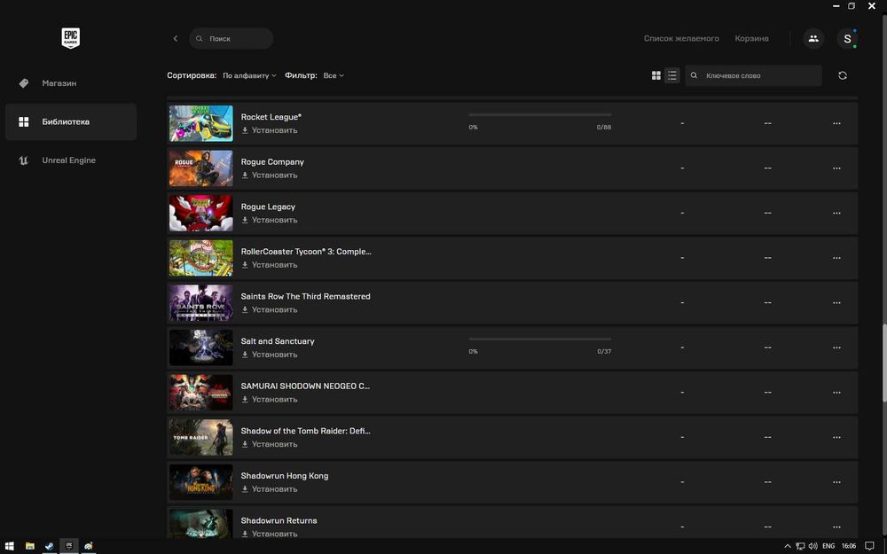This screenshot has width=887, height=554.
Task: Select the Shadowrun Returns title
Action: pos(279,520)
